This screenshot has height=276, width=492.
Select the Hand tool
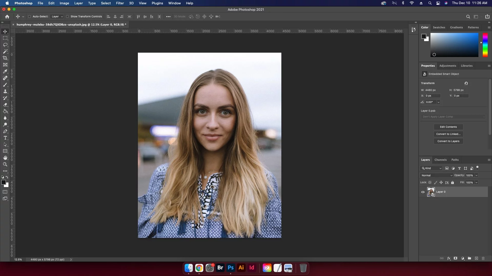pos(5,158)
